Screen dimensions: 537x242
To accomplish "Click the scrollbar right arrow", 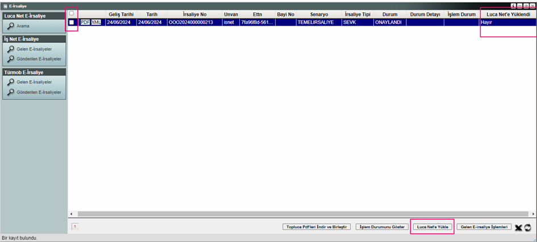I will tap(534, 214).
